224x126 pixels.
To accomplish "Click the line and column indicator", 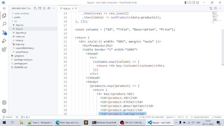I will 151,117.
